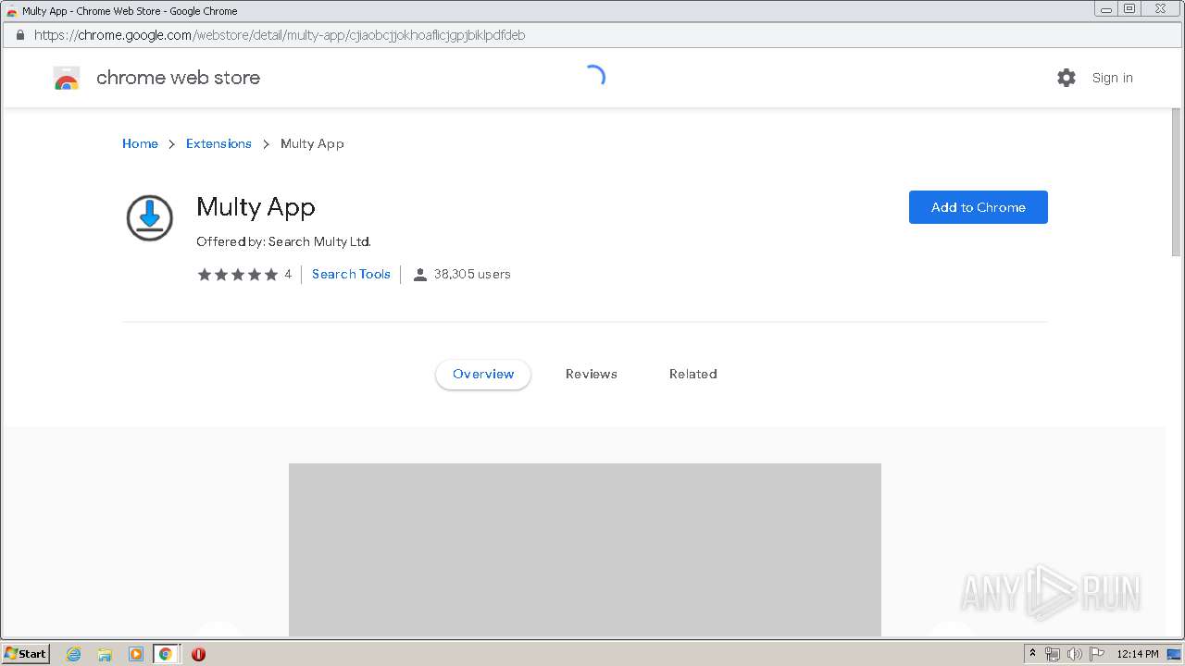Click 'Multy App' breadcrumb text
The height and width of the screenshot is (666, 1185).
312,143
